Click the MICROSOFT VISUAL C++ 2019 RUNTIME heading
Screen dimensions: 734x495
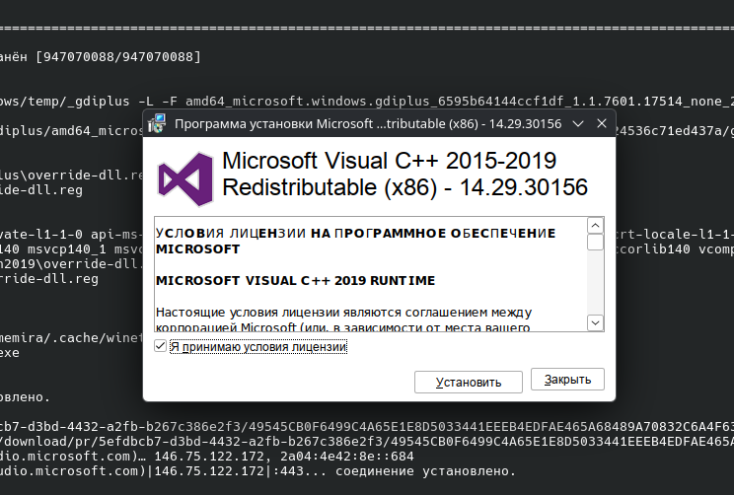pos(295,281)
